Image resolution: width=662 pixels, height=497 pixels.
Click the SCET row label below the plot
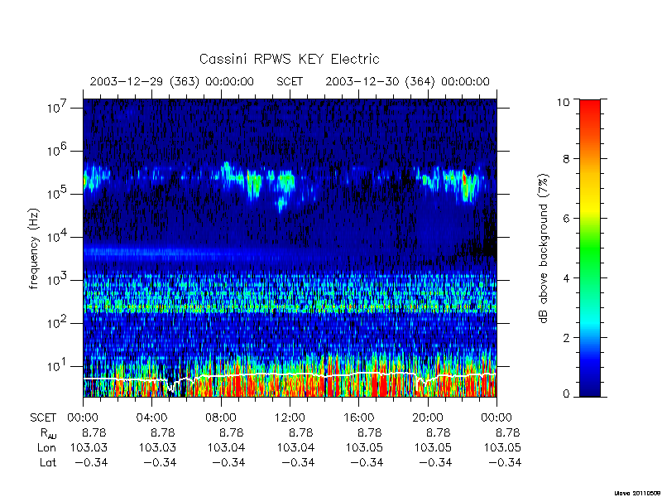pos(43,417)
